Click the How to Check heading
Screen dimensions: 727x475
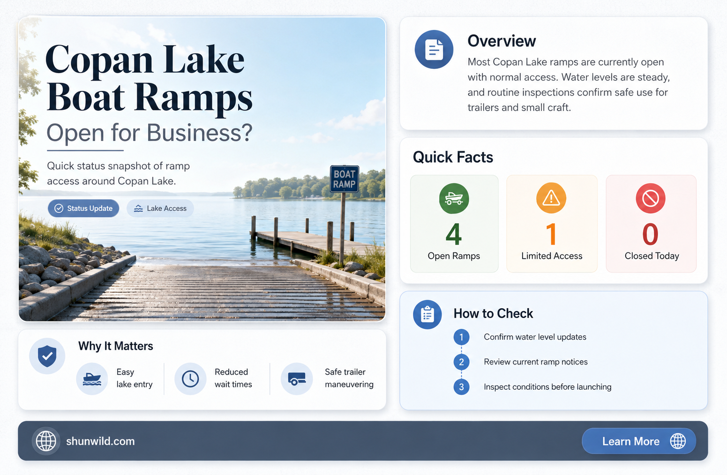coord(493,313)
